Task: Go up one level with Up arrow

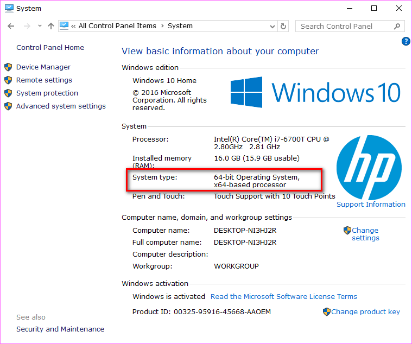Action: click(51, 26)
